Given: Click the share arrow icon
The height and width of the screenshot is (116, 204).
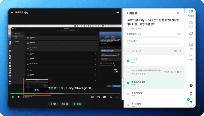Looking at the screenshot, I should click(x=118, y=12).
